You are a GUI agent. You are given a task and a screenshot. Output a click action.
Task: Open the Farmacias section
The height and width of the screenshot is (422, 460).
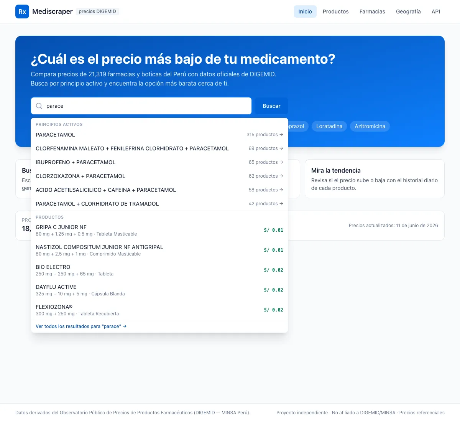click(372, 12)
